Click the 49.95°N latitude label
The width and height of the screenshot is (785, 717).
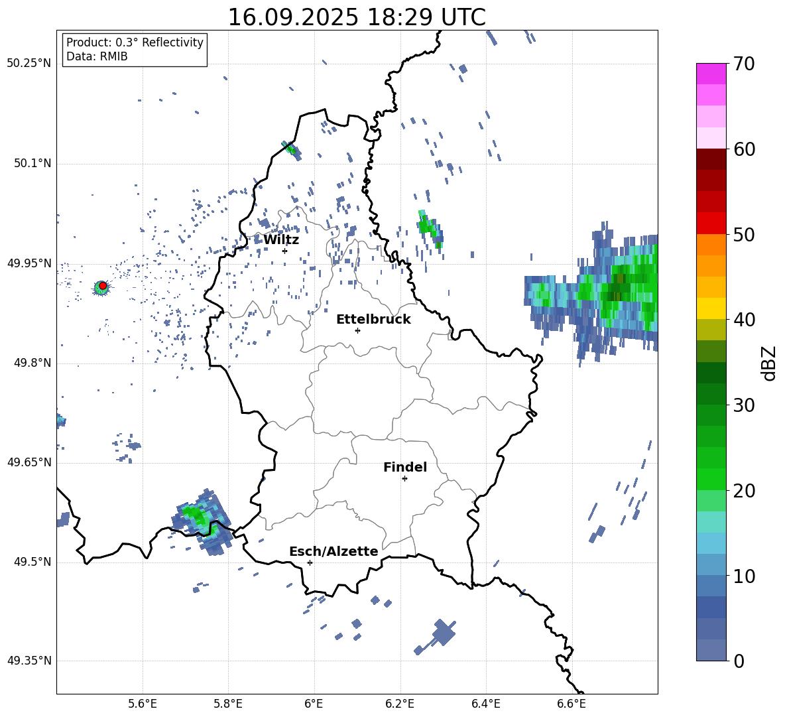point(29,263)
